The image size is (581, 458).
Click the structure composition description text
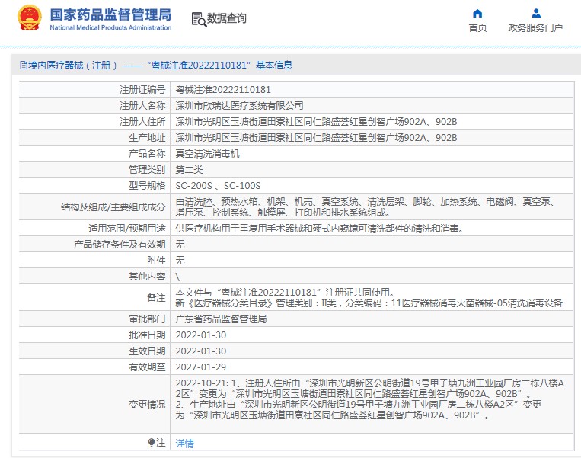(366, 207)
